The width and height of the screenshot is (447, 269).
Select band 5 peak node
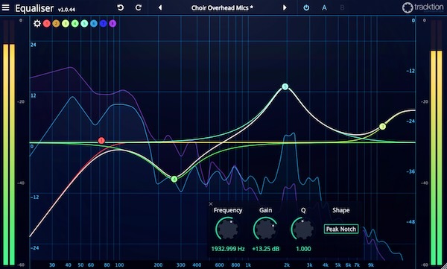(285, 86)
